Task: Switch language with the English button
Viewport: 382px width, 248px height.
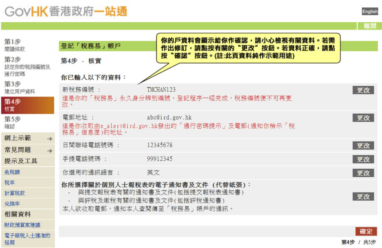Action: (x=370, y=11)
